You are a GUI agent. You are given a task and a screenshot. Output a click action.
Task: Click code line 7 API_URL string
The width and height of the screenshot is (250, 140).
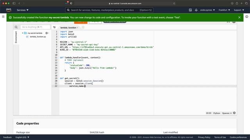click(113, 47)
